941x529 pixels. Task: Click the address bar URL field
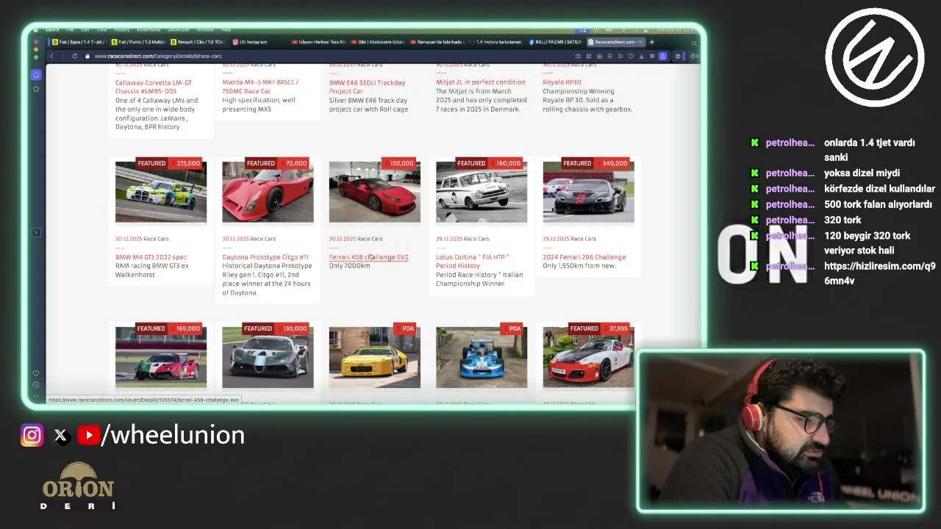click(331, 56)
